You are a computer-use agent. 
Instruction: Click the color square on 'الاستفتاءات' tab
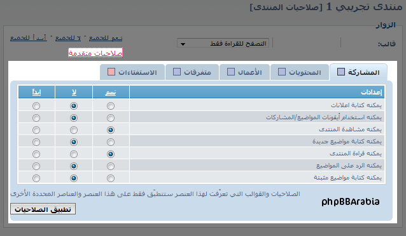click(111, 72)
